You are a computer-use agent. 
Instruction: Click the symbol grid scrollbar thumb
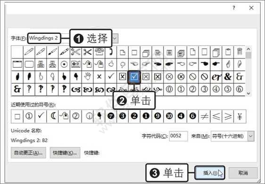pos(248,55)
